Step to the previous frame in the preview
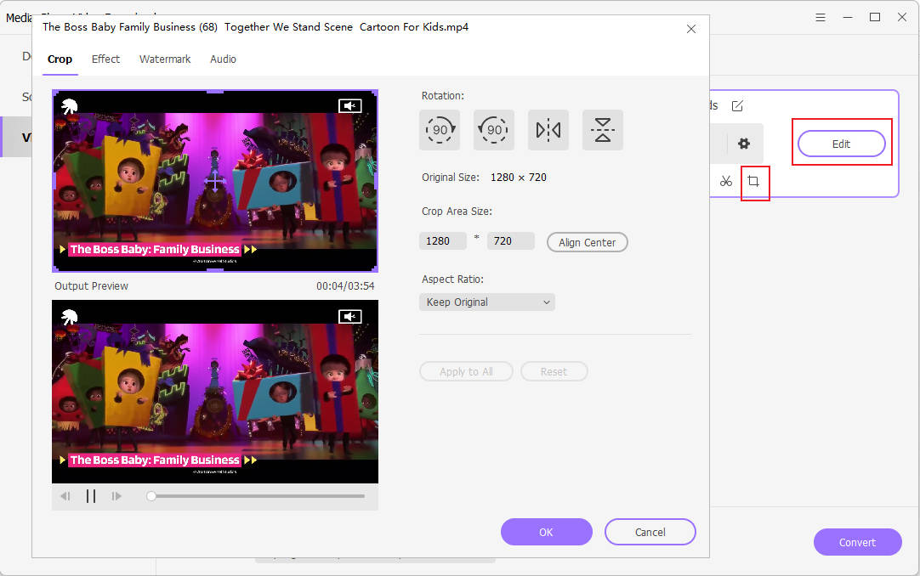Screen dimensions: 920x576 pos(65,496)
